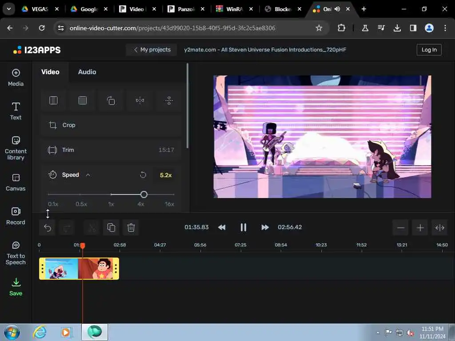
Task: Bookmark this page with star icon
Action: (x=319, y=28)
